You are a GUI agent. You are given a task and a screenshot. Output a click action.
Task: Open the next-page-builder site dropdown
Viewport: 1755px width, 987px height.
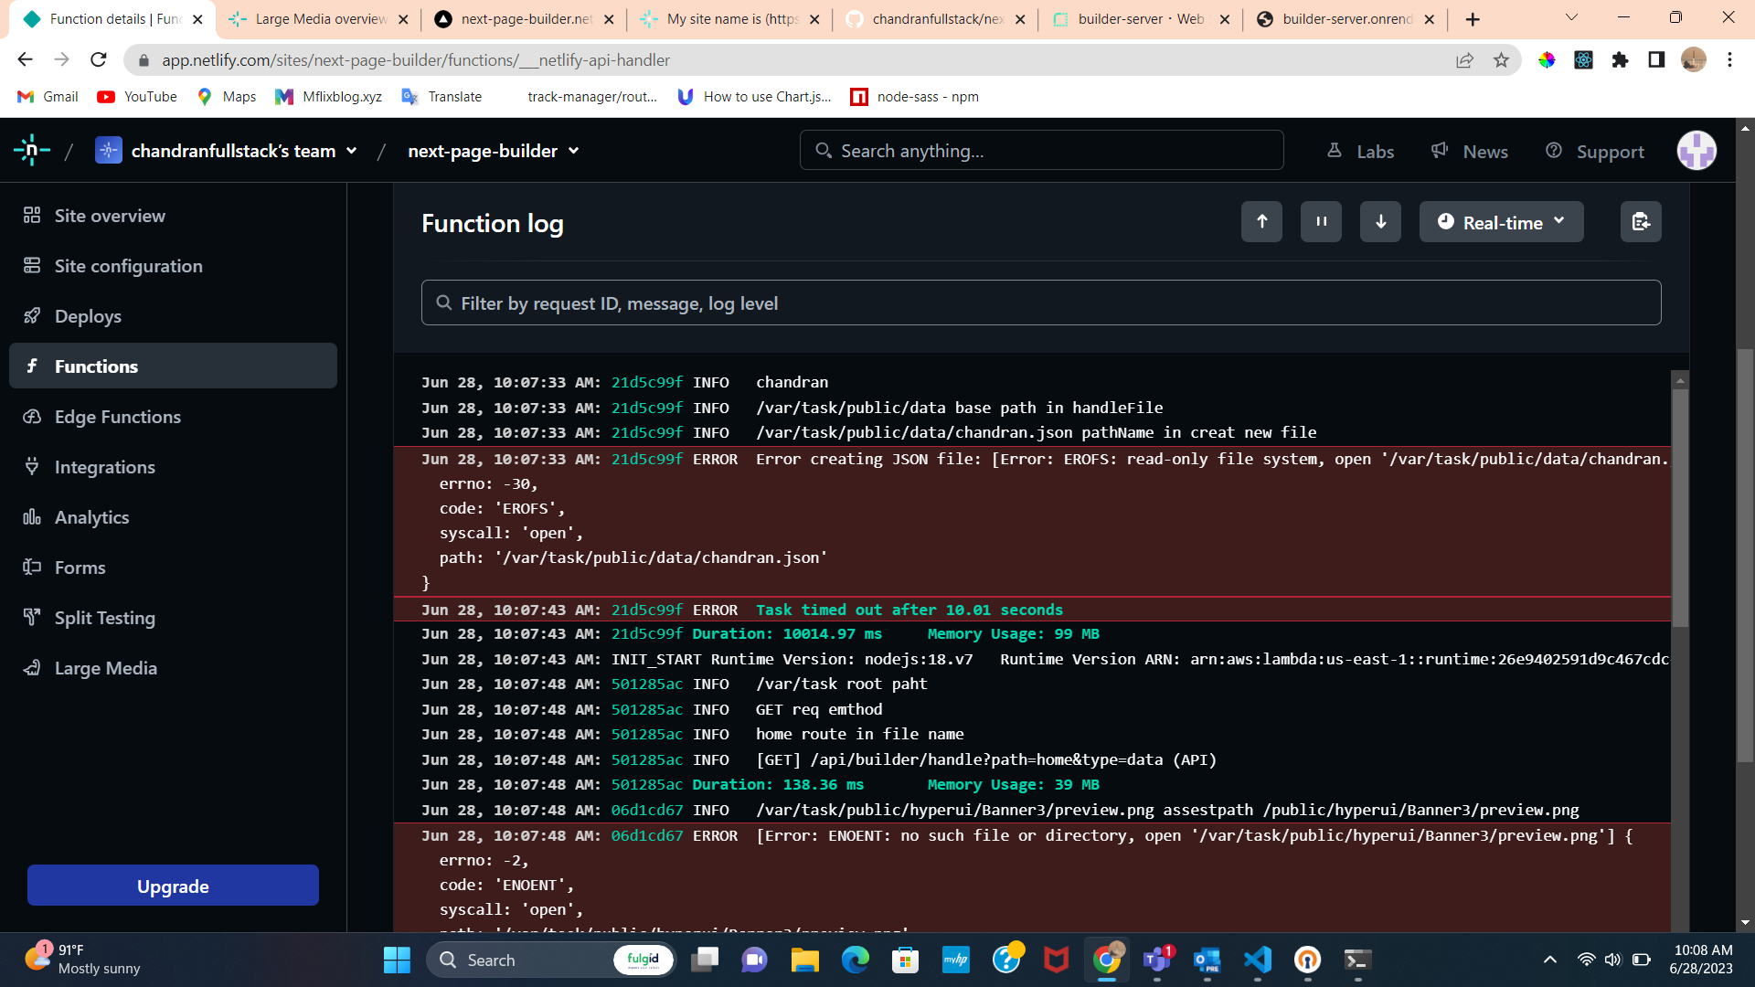[x=492, y=151]
